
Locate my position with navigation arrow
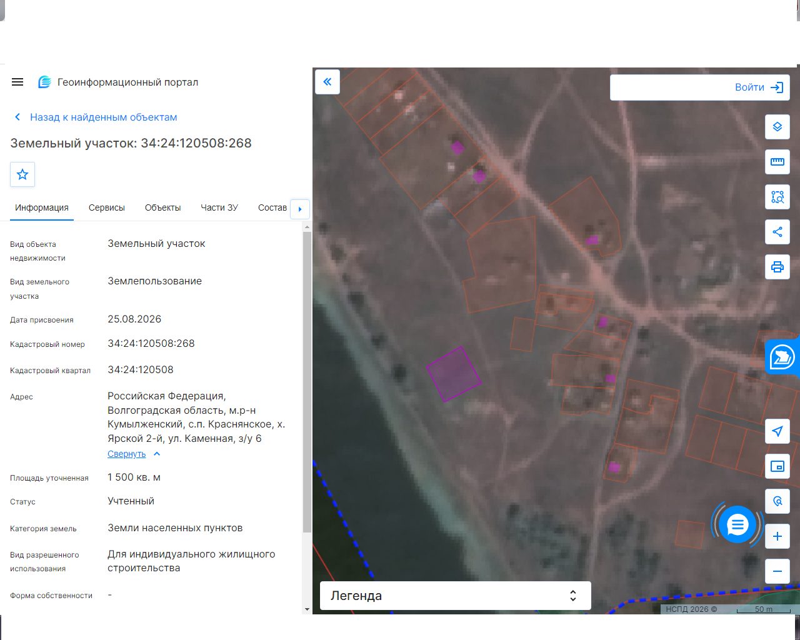(777, 431)
